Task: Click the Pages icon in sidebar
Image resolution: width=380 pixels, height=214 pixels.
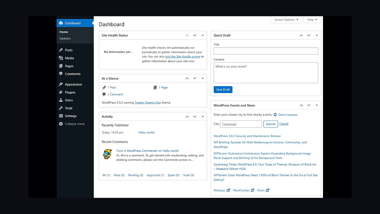Action: pos(61,66)
